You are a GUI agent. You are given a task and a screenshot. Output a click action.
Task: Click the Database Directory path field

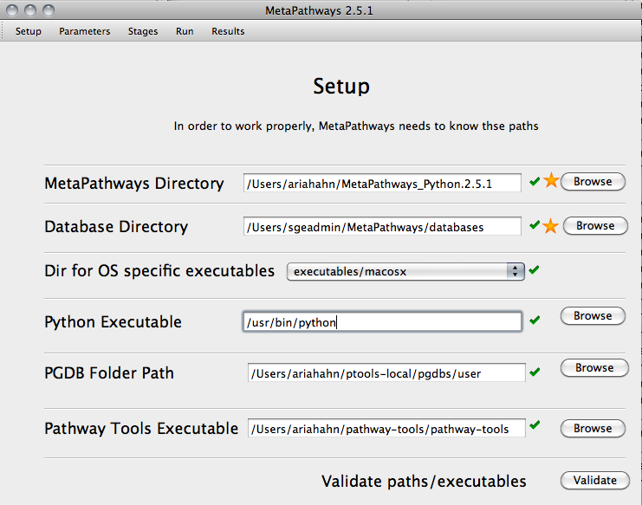(382, 226)
